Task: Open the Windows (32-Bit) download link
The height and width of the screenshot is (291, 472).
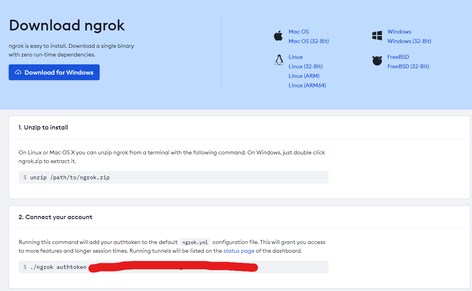Action: [409, 41]
